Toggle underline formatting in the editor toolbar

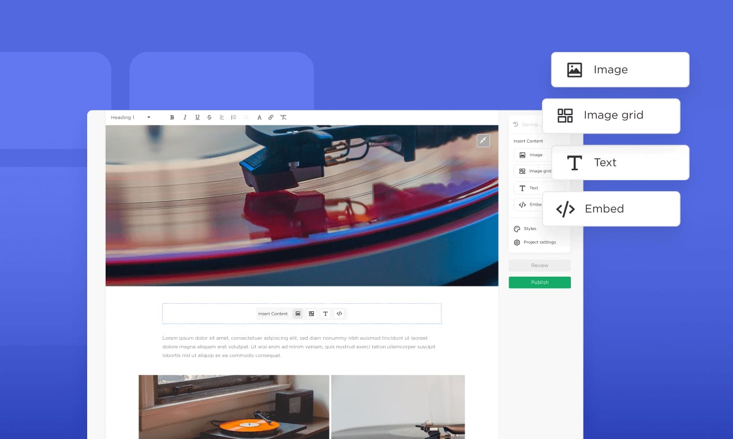(197, 117)
